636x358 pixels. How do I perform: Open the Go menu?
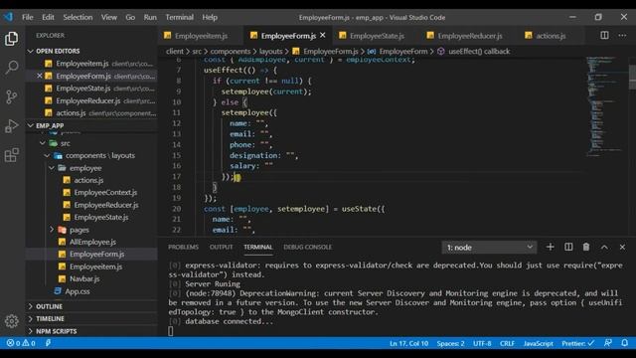pyautogui.click(x=130, y=17)
